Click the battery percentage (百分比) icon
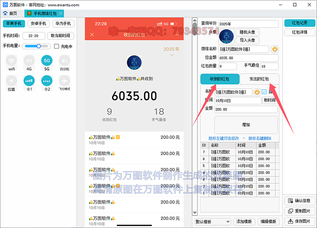Viewport: 317px width, 228px height. coord(64,61)
